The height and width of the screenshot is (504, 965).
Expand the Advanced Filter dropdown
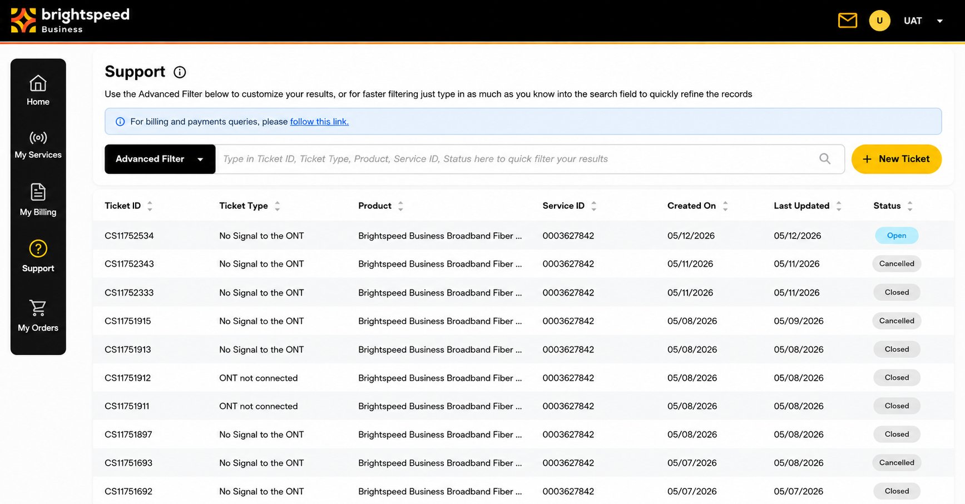(x=160, y=159)
